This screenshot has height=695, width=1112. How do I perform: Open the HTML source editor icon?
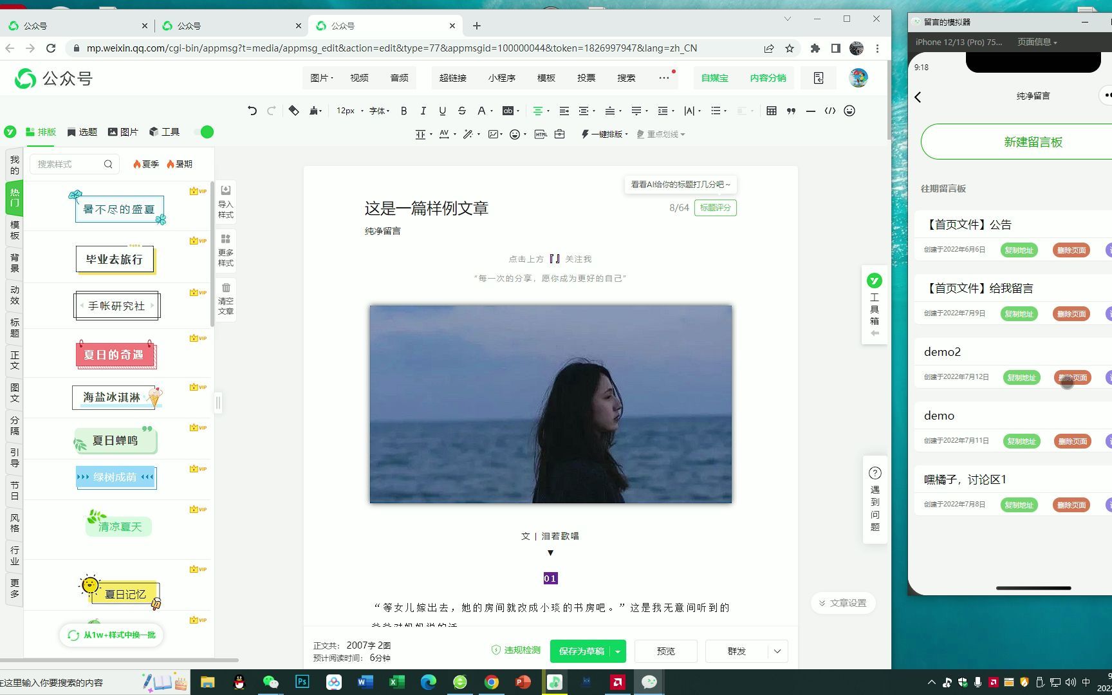[541, 134]
